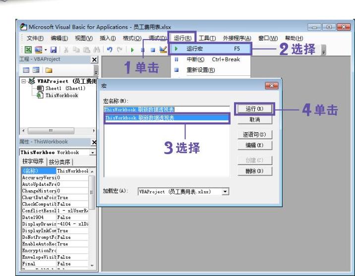Switch to the 按分类序 properties tab
Image resolution: width=355 pixels, height=276 pixels.
click(60, 162)
